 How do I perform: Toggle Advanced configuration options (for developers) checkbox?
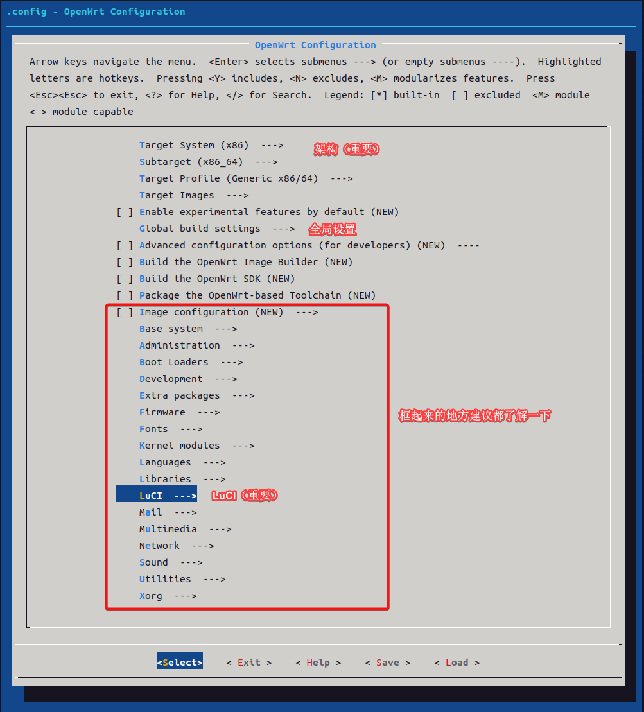point(125,246)
